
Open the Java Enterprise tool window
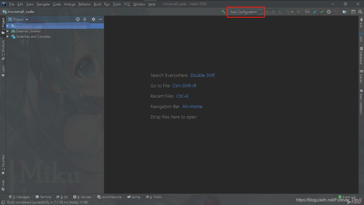pos(110,197)
